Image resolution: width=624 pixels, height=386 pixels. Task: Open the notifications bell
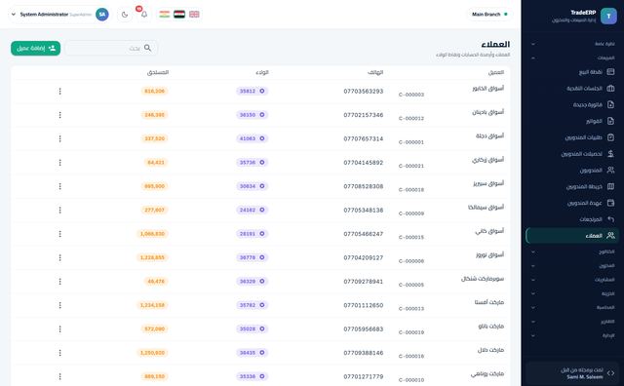144,15
